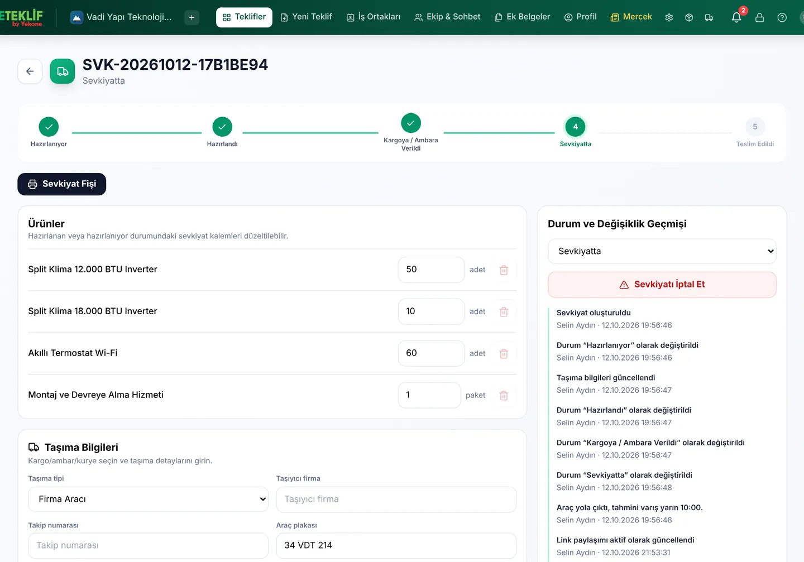Open the help question mark icon

click(782, 17)
